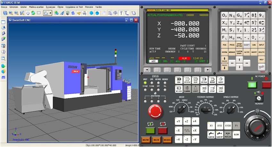Click the yellow stars toolbar icon

click(79, 13)
